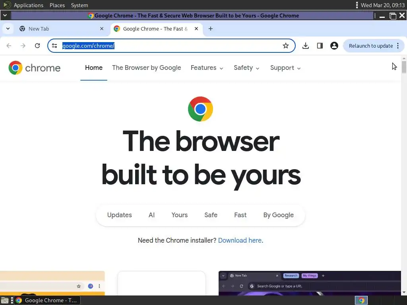Image resolution: width=407 pixels, height=305 pixels.
Task: Click the chrome logo in page header
Action: (34, 68)
